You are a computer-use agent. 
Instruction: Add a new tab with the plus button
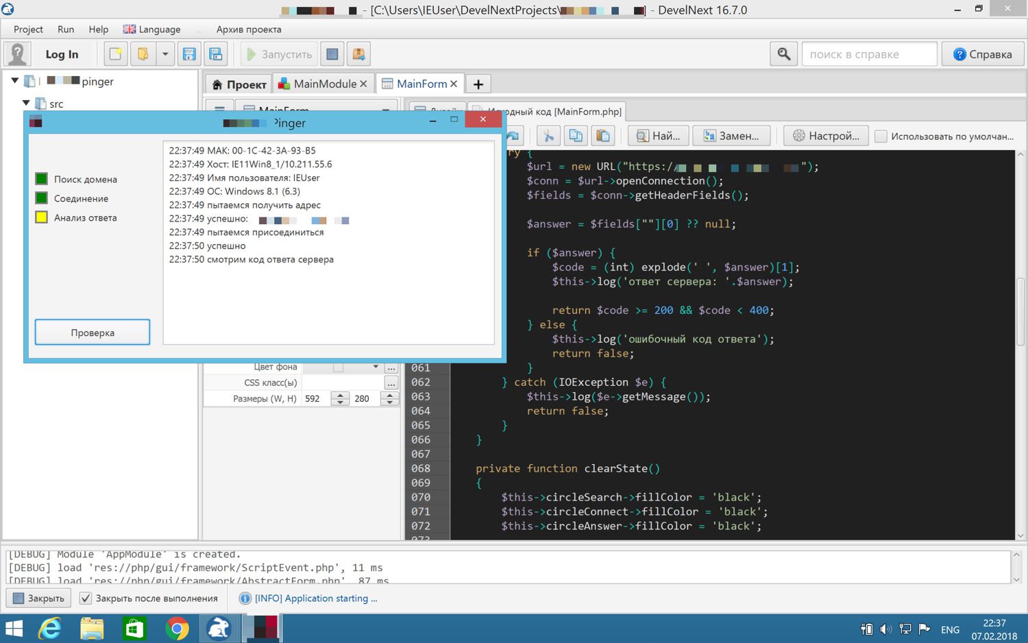pos(478,84)
